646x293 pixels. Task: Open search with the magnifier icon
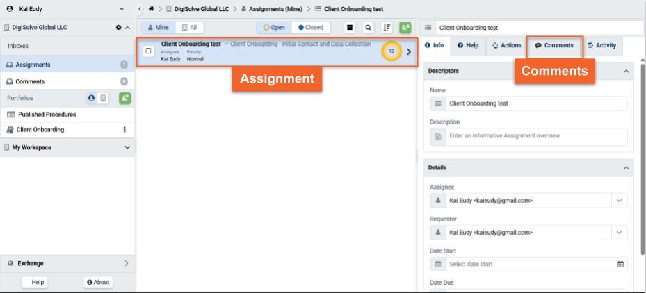coord(368,28)
